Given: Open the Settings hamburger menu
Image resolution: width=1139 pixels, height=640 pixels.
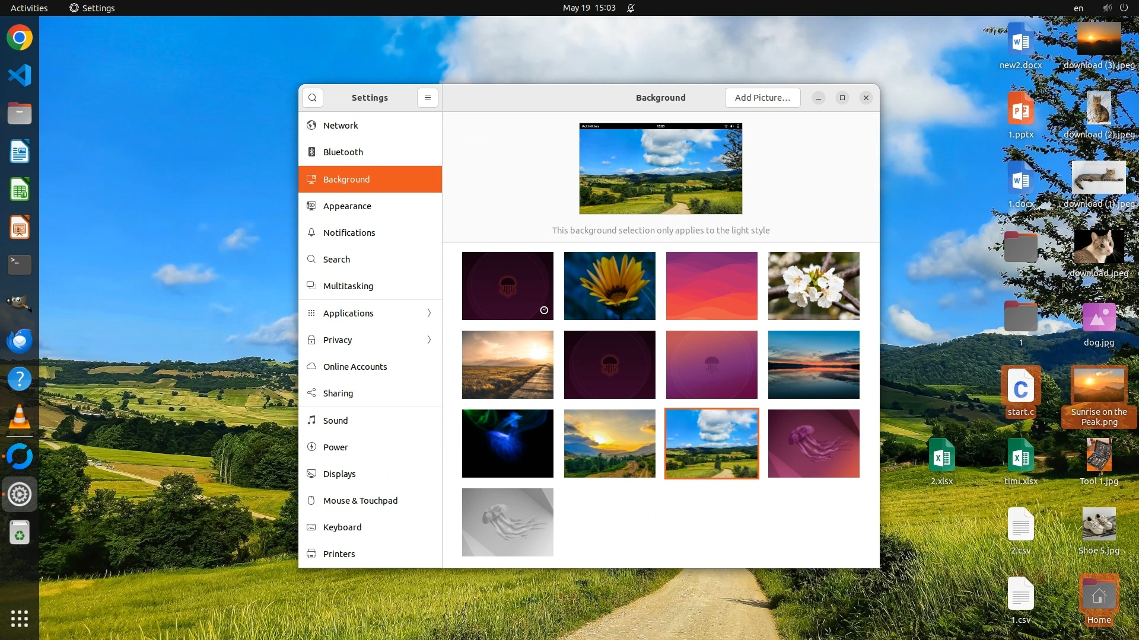Looking at the screenshot, I should coord(427,98).
